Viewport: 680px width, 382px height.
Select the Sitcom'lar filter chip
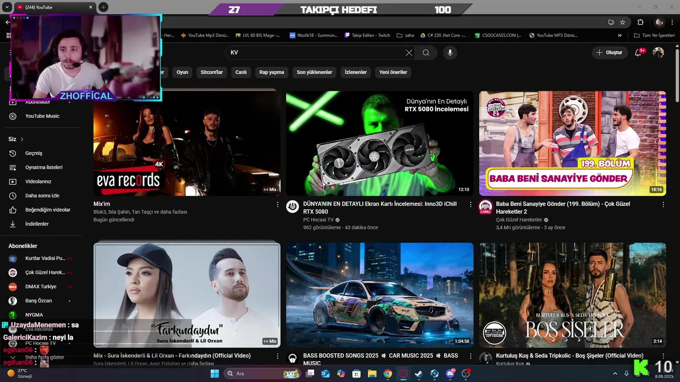point(211,72)
